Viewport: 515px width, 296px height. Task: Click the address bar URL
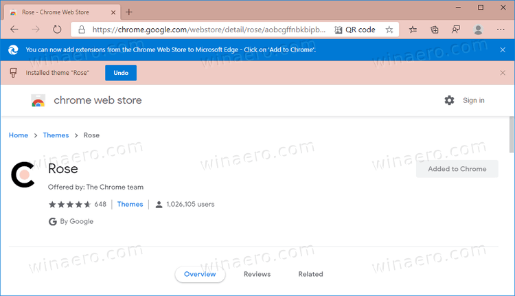tap(209, 30)
